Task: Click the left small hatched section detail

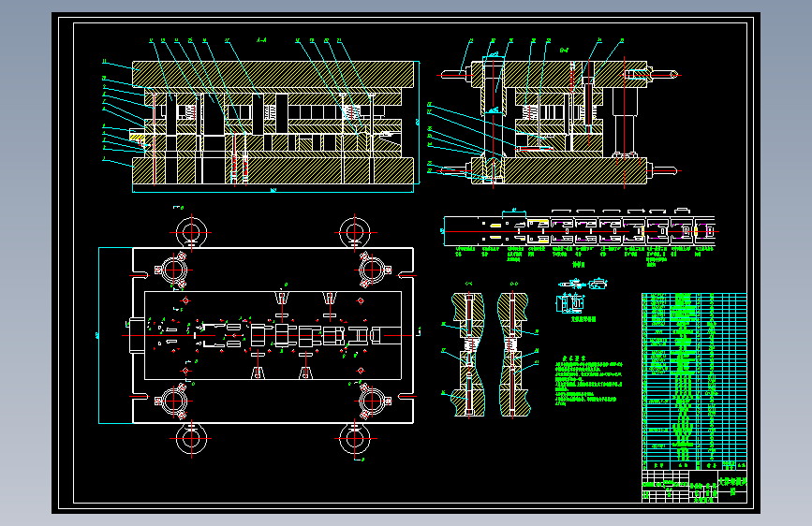Action: point(468,355)
